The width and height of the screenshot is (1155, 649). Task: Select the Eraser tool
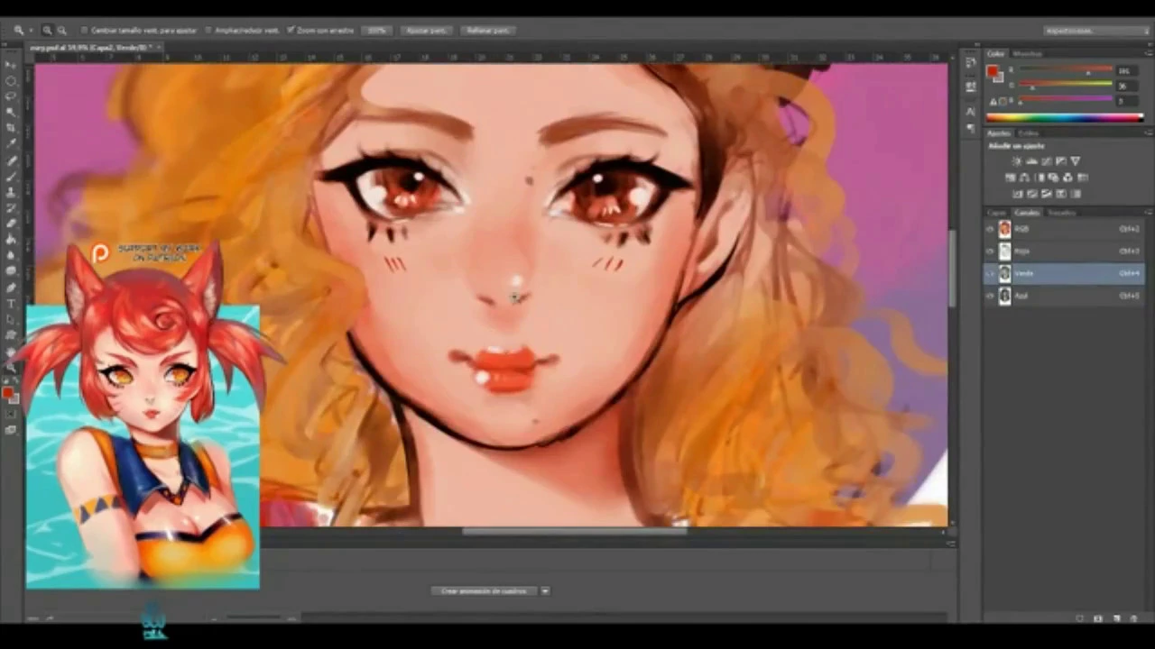pyautogui.click(x=11, y=224)
